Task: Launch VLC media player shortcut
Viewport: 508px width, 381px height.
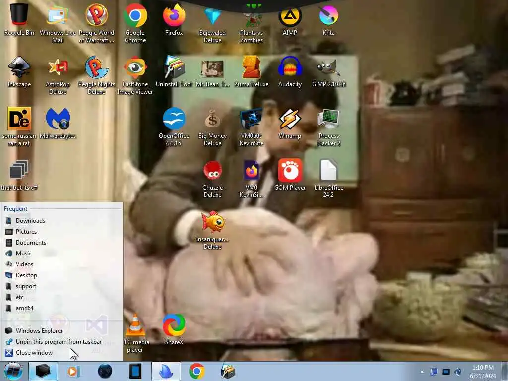Action: (135, 333)
